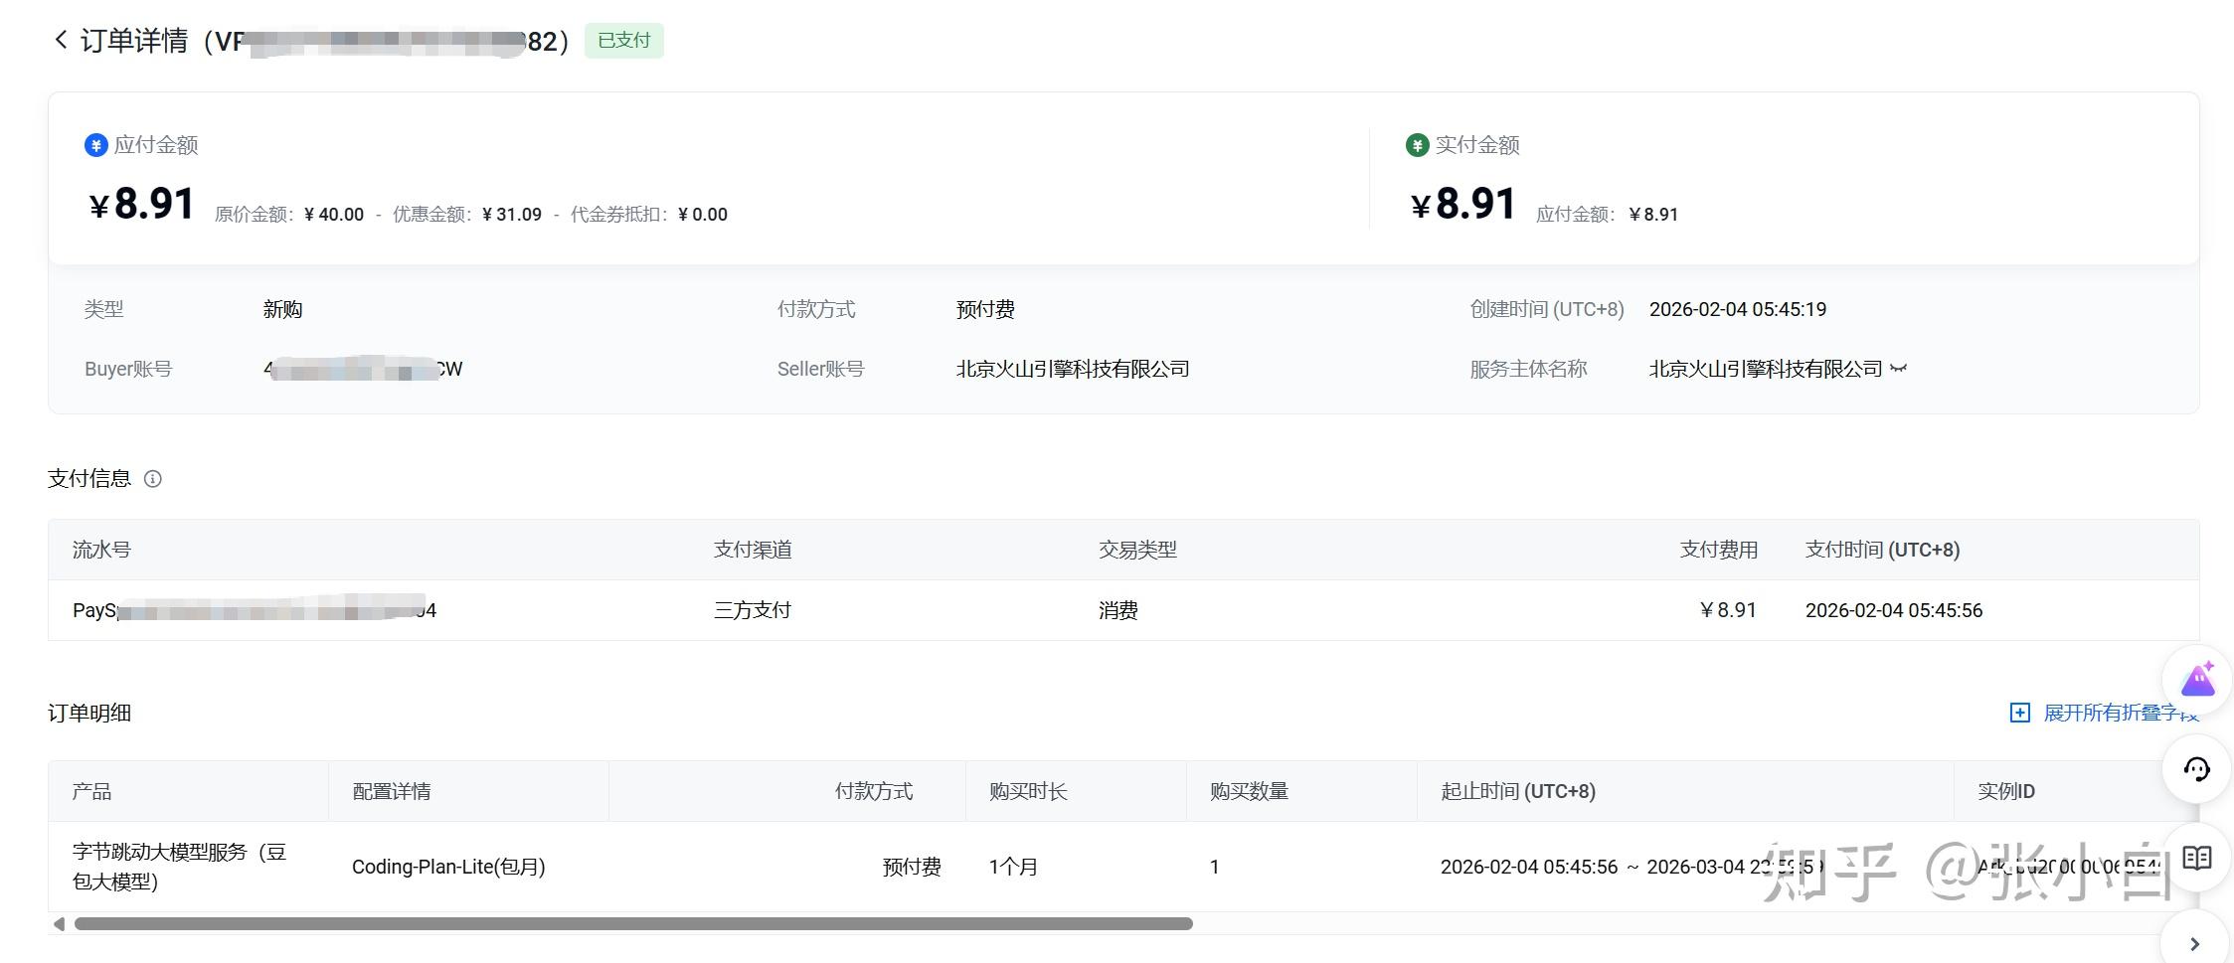Click the Buyer账号 masked value
Screen dimensions: 2234x963
pos(363,369)
